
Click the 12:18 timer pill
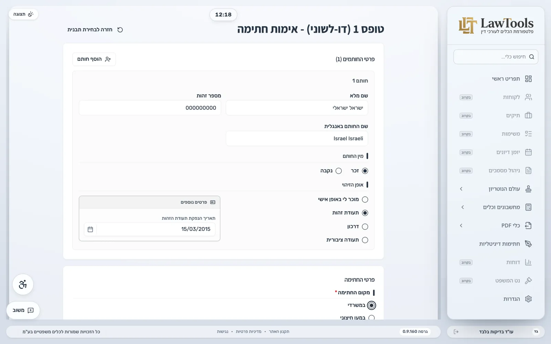223,14
